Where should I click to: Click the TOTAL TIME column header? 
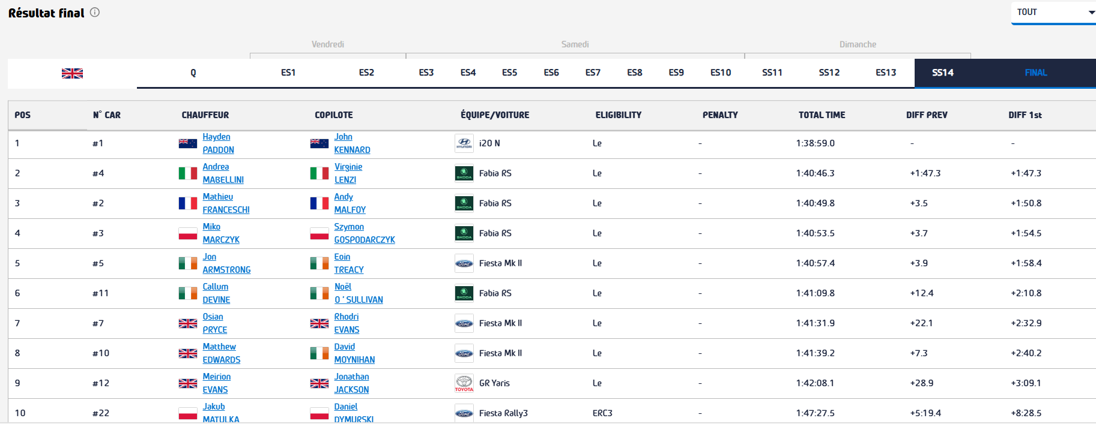pyautogui.click(x=822, y=115)
